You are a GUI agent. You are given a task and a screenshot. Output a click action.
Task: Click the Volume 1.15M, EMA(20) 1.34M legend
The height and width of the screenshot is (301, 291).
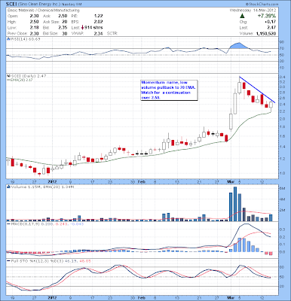pos(41,187)
